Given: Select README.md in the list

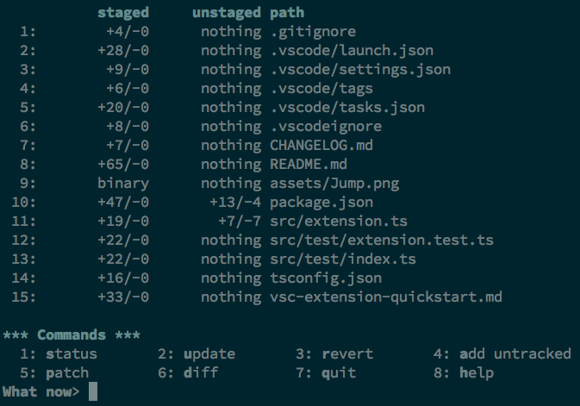Looking at the screenshot, I should pyautogui.click(x=309, y=165).
